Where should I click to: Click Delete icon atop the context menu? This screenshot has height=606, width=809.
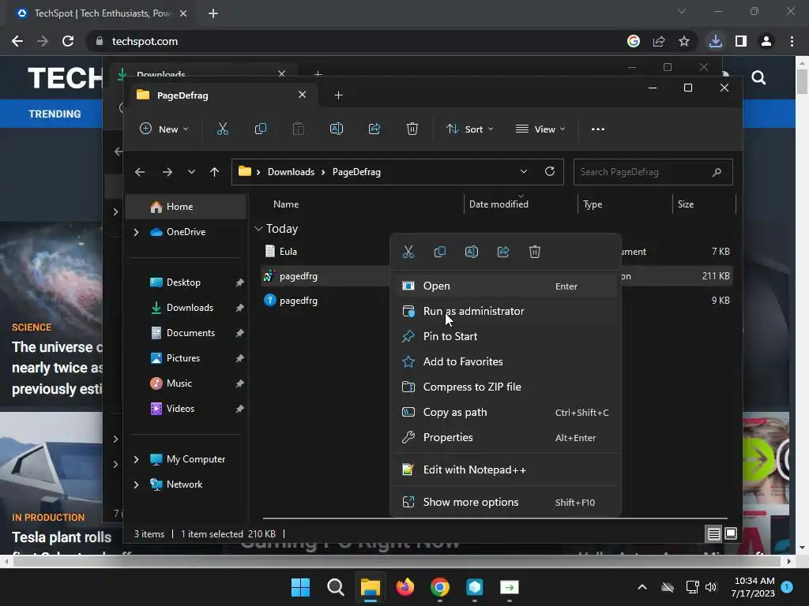[535, 252]
